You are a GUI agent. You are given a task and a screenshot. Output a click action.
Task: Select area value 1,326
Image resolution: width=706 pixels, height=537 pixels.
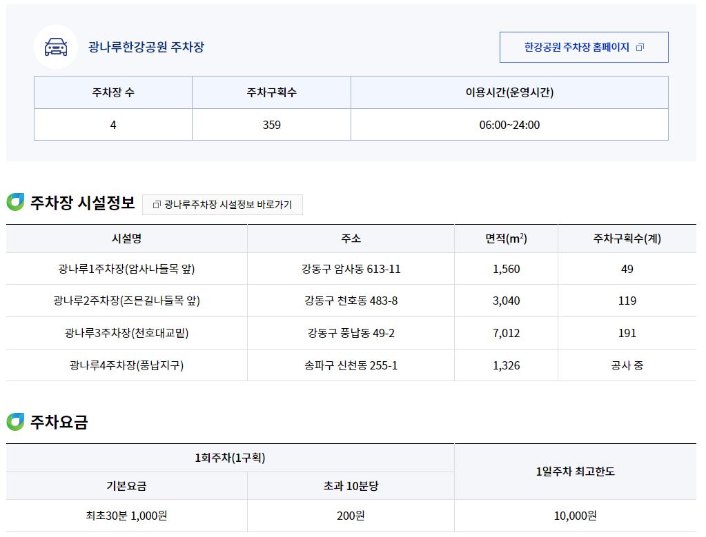click(x=506, y=365)
